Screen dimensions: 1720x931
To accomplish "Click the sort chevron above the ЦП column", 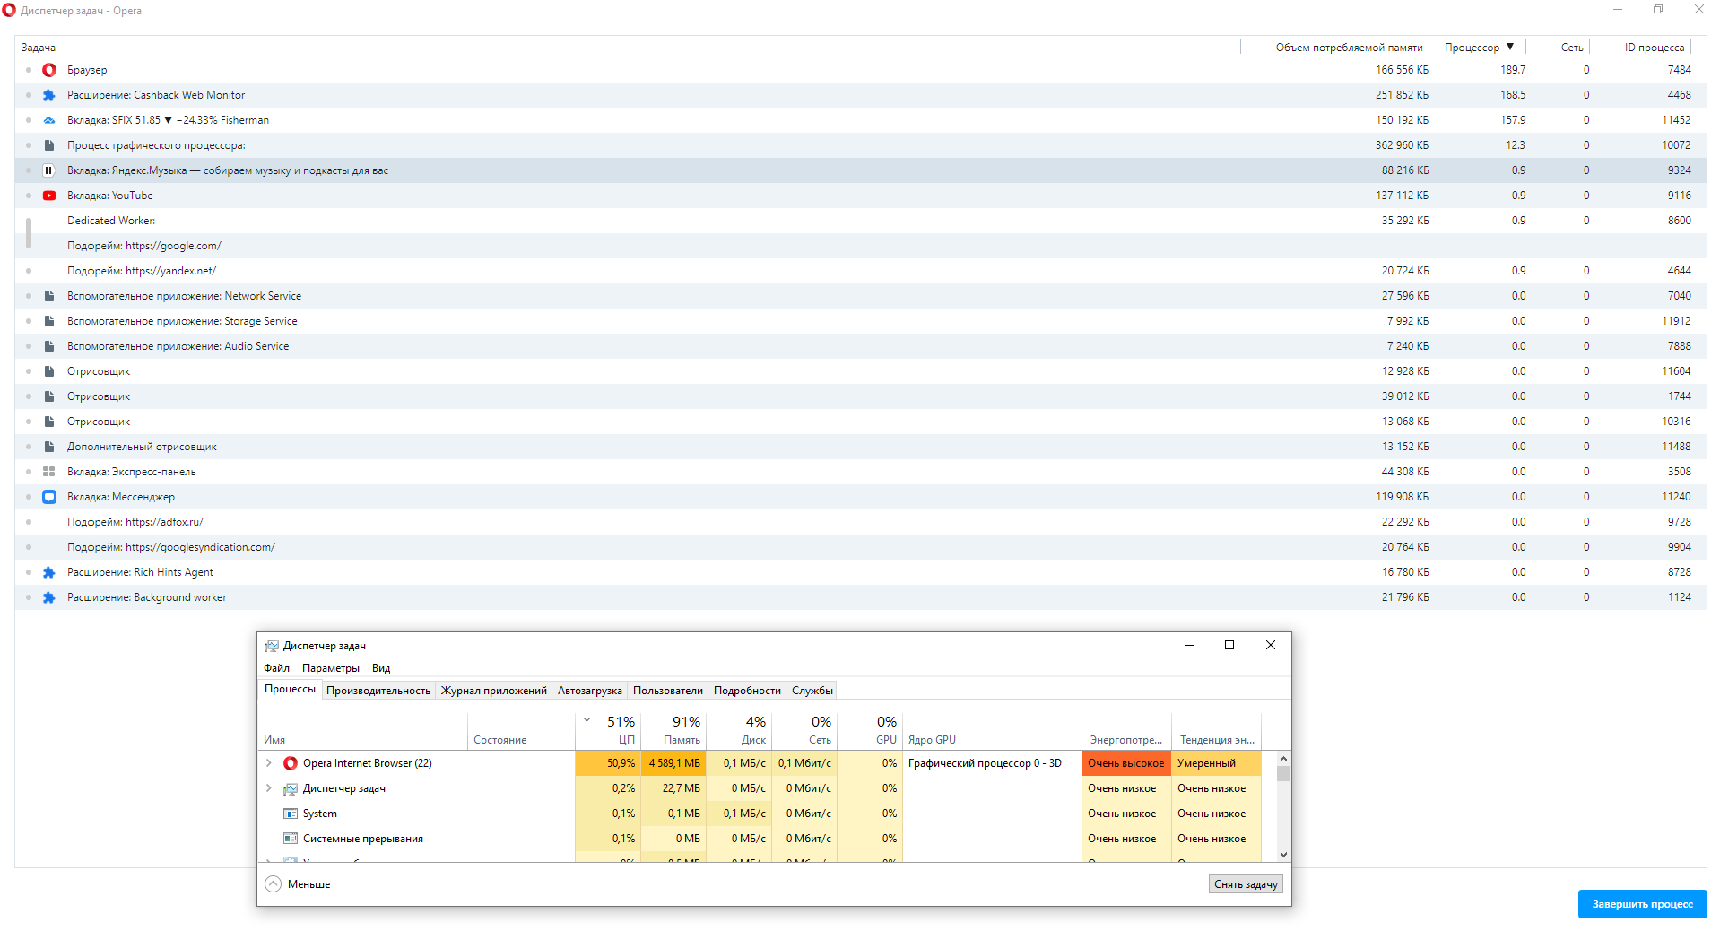I will click(587, 720).
